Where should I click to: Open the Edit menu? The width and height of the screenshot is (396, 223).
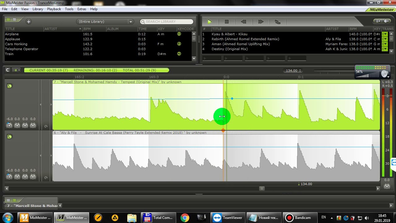coord(14,9)
